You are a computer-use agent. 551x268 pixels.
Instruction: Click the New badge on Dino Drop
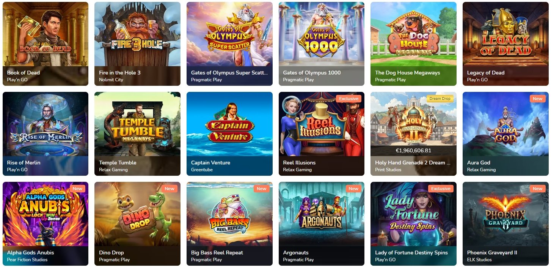click(x=170, y=189)
